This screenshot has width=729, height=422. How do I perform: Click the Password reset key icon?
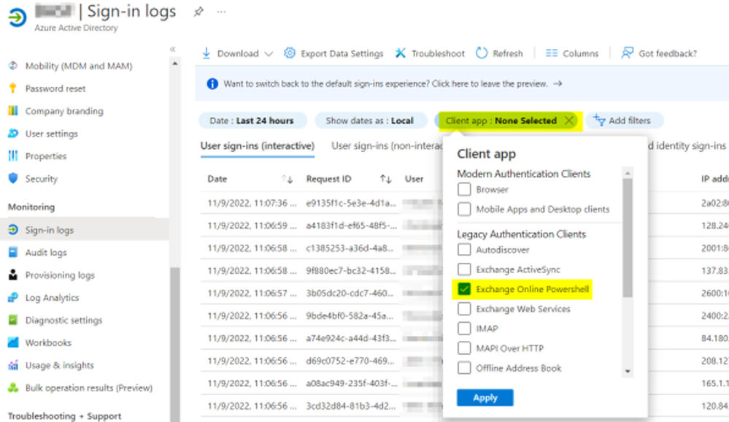click(13, 88)
